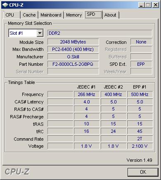Screen dimensions: 161x180
Task: Expand the Slot #1 dropdown arrow
Action: tap(40, 33)
